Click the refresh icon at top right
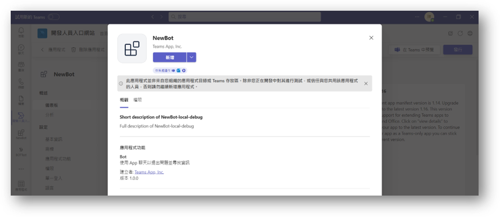500x217 pixels. click(x=460, y=33)
